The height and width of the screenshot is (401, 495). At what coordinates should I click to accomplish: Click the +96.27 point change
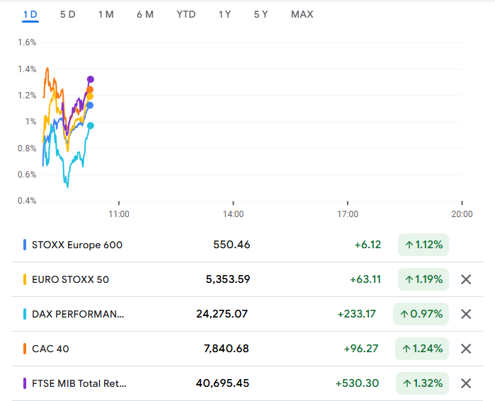click(x=361, y=349)
